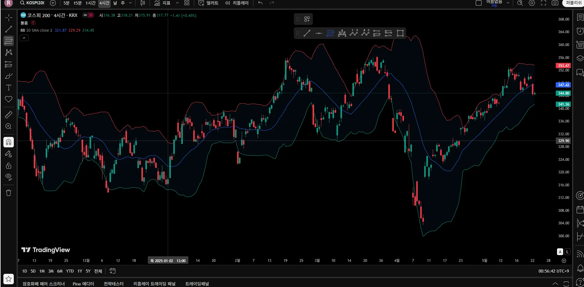Toggle hide all drawings eye icon
The image size is (584, 287).
(x=9, y=177)
